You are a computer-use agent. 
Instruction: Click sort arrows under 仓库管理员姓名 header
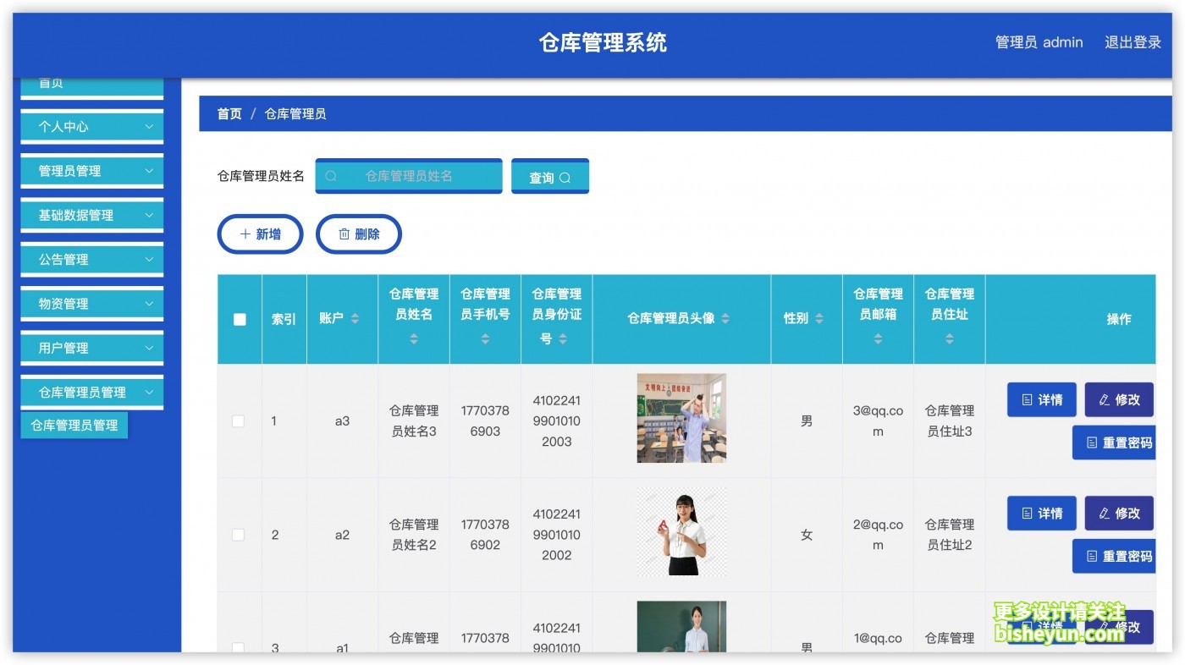[x=414, y=338]
